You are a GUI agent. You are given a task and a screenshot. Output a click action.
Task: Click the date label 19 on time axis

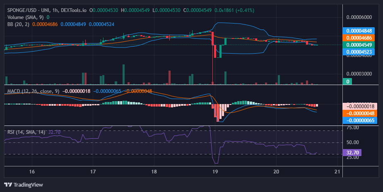215,171
